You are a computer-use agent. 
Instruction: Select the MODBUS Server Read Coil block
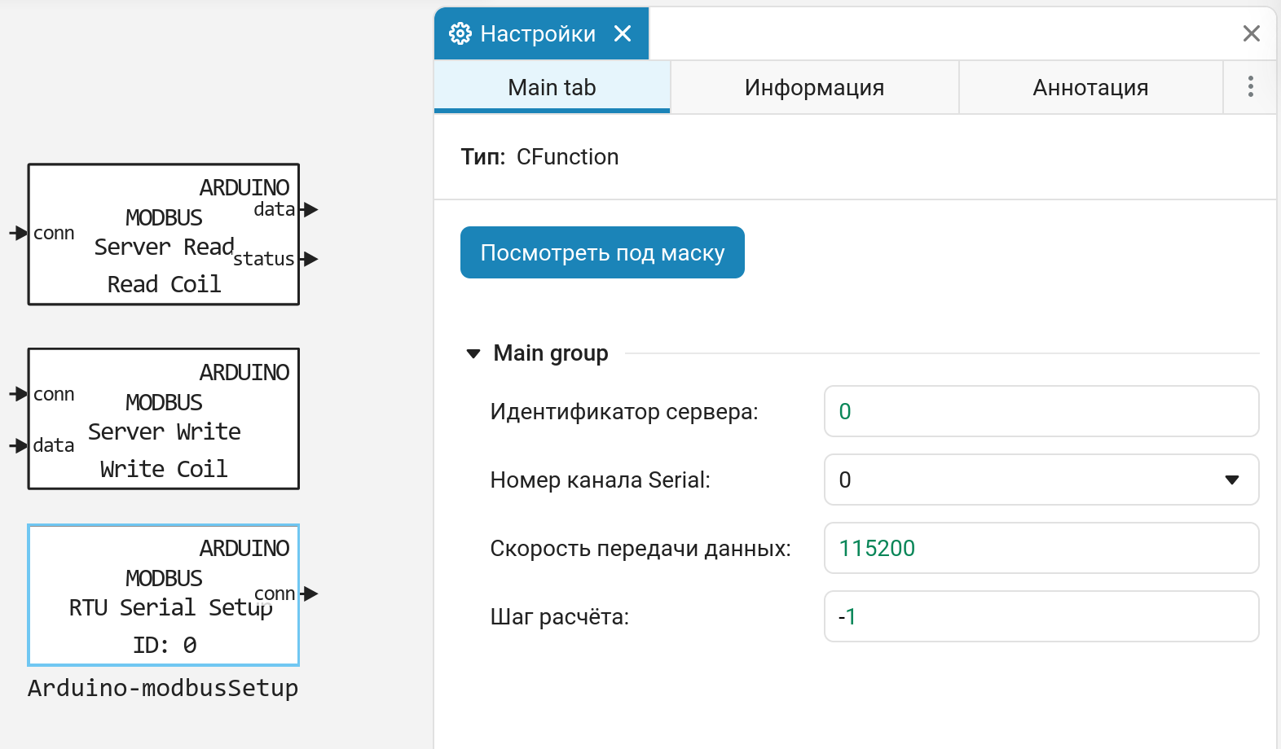click(x=164, y=234)
